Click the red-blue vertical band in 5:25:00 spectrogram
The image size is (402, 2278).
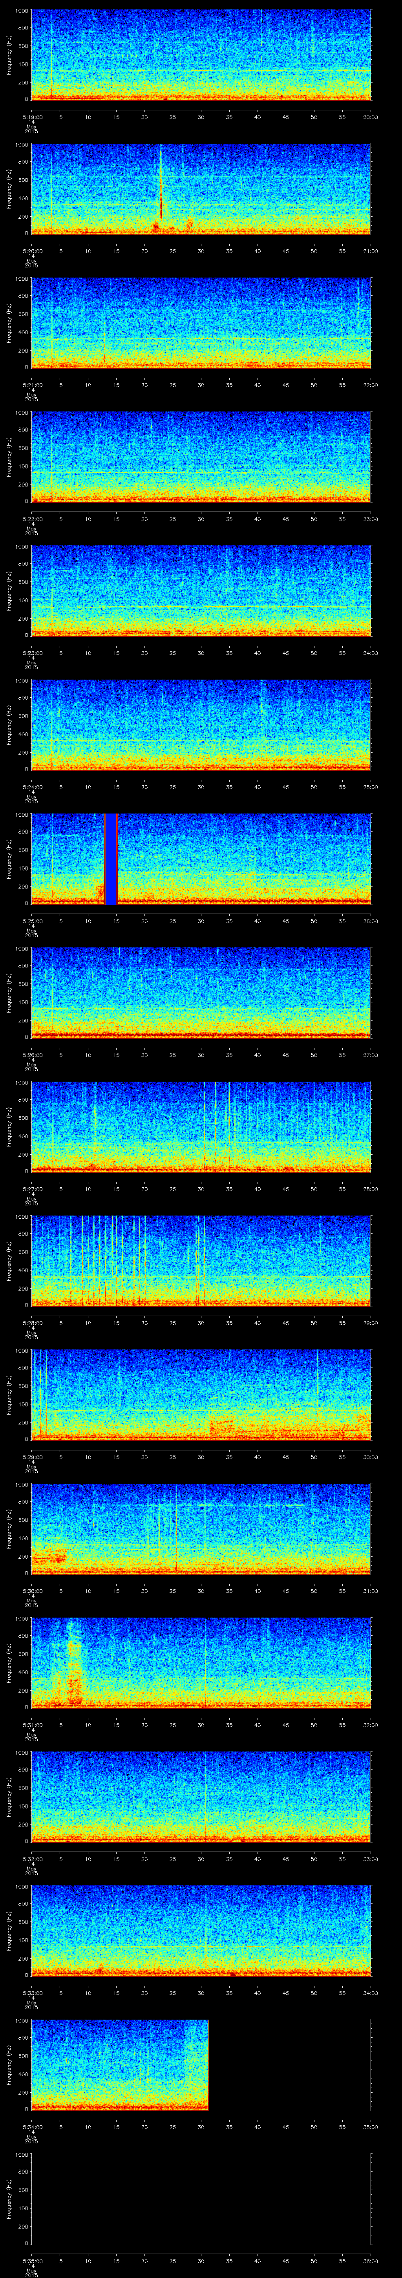(x=110, y=858)
